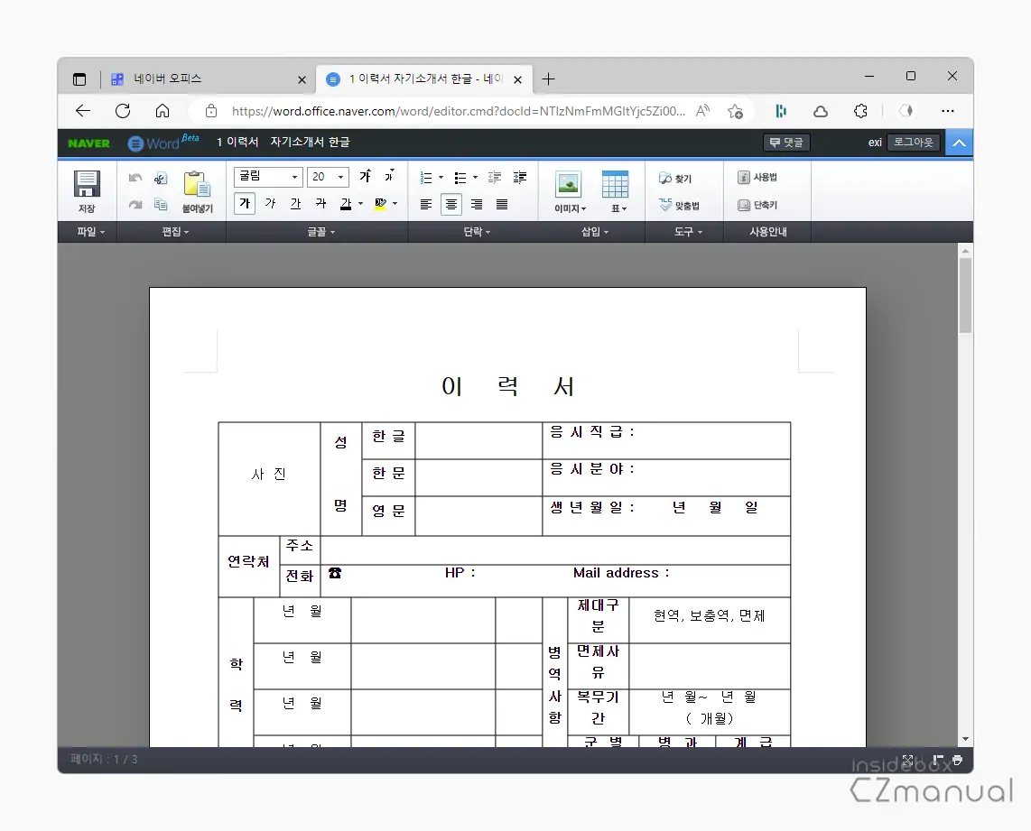Increase paragraph indent
This screenshot has width=1031, height=831.
tap(519, 178)
